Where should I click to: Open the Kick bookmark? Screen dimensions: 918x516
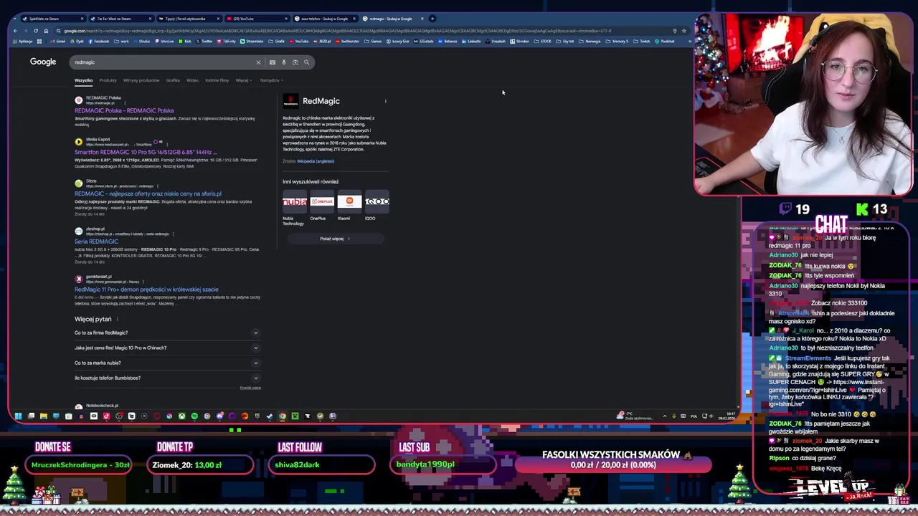pyautogui.click(x=185, y=42)
